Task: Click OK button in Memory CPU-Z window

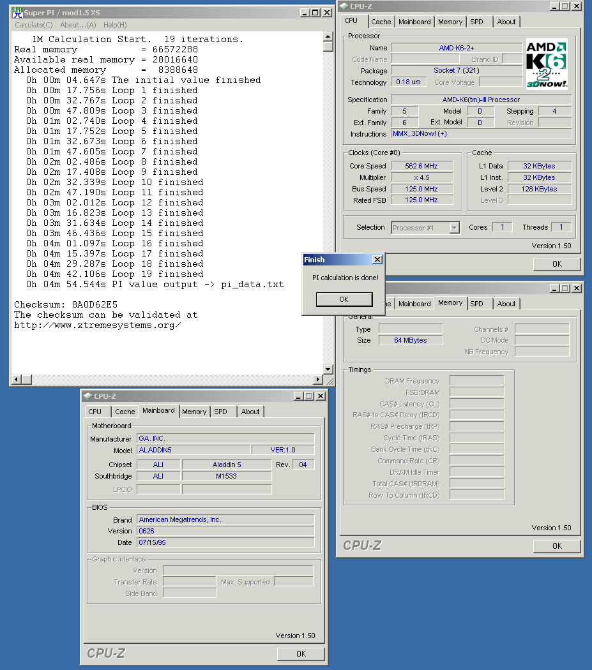Action: click(557, 546)
